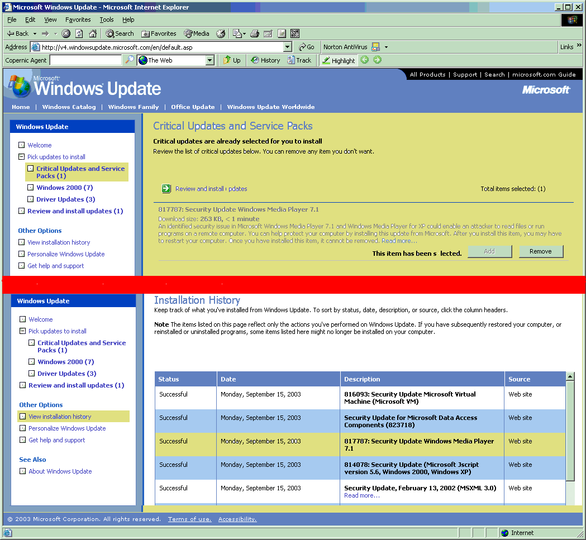Open the Address bar dropdown
Screen dimensions: 586x540
288,47
